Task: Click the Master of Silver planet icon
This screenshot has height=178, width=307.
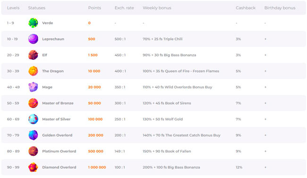Action: (x=33, y=119)
